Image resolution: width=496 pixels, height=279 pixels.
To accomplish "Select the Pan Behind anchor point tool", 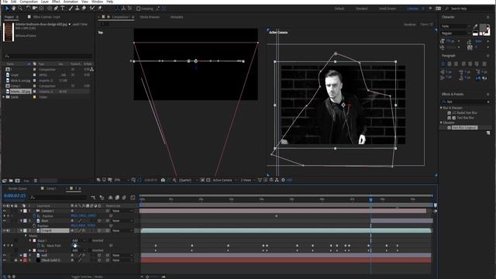I will (41, 9).
